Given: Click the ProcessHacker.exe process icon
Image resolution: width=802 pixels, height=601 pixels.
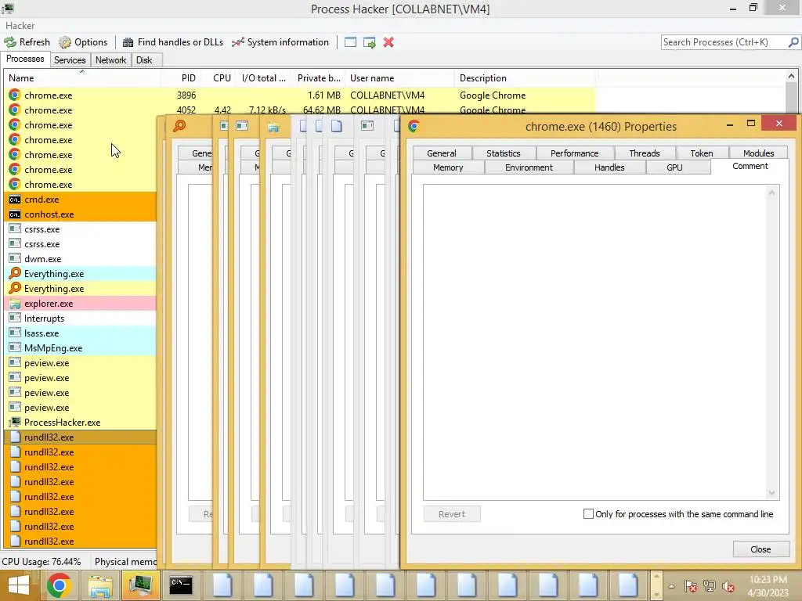Looking at the screenshot, I should click(x=15, y=422).
